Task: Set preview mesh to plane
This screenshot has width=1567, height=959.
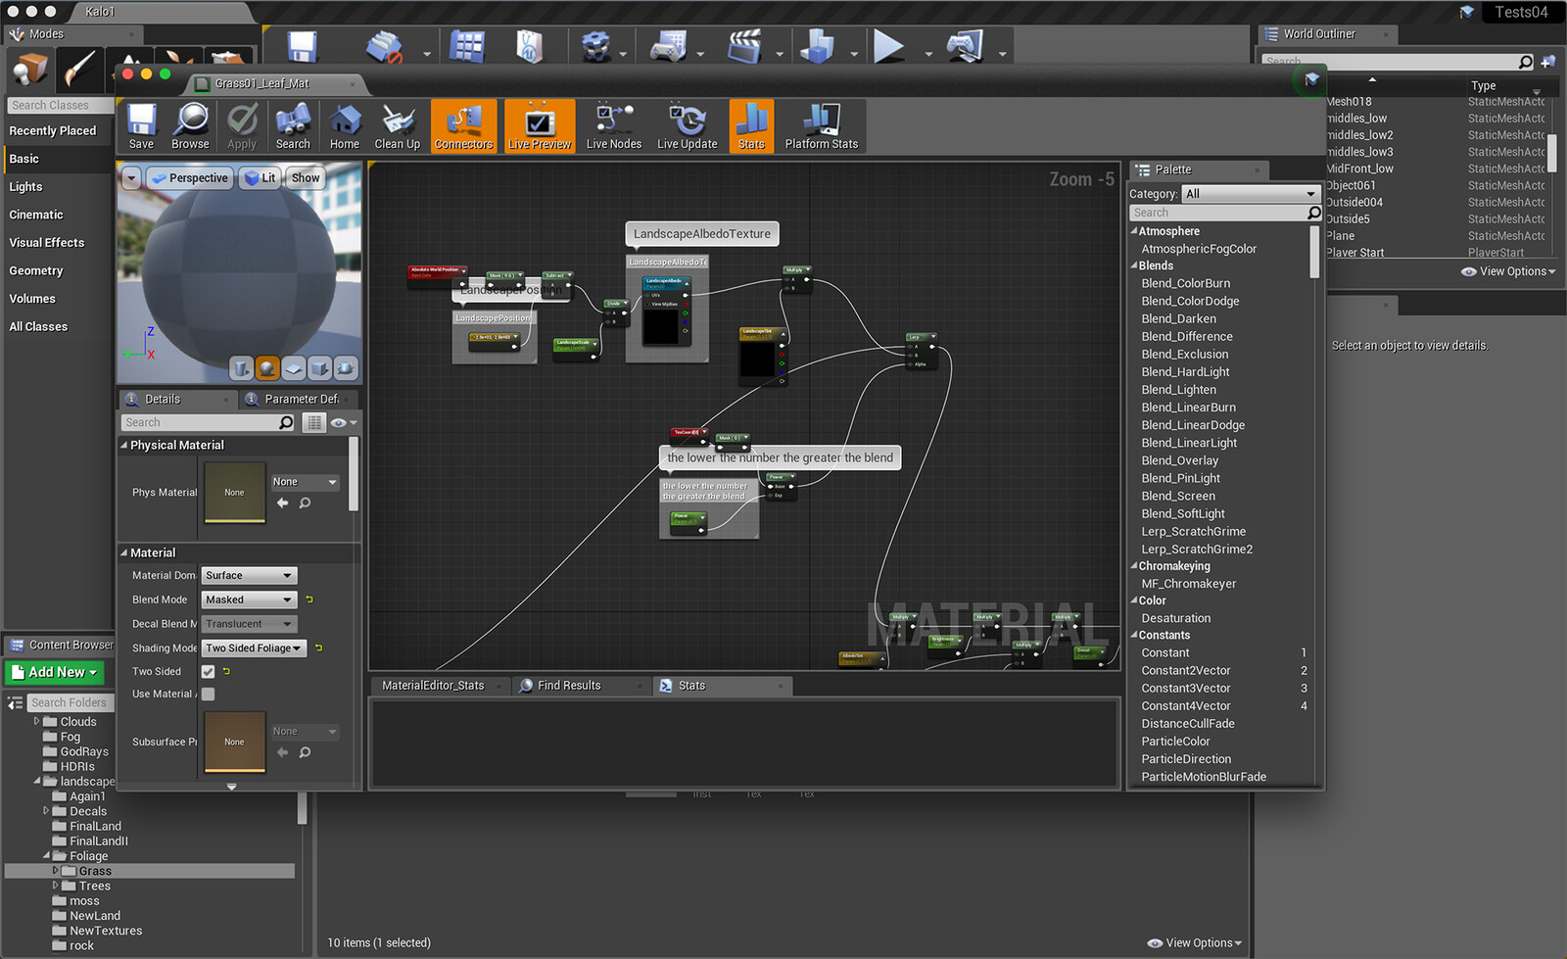Action: point(293,368)
